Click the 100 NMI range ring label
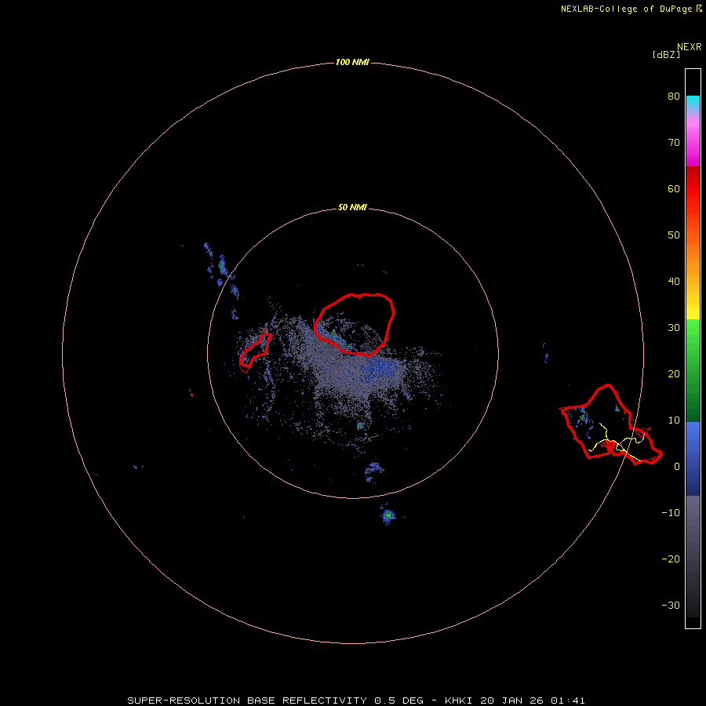Viewport: 706px width, 706px height. [352, 62]
